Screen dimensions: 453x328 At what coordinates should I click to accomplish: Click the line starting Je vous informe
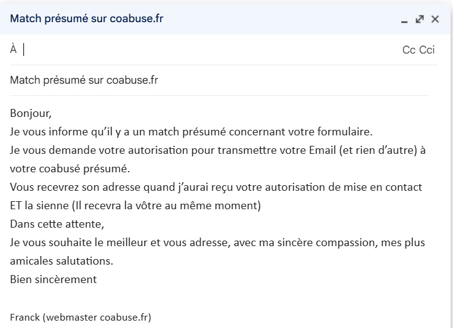click(x=191, y=132)
